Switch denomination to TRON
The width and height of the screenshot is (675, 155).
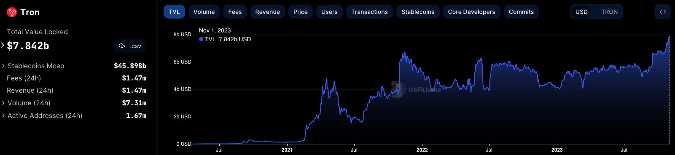pyautogui.click(x=609, y=12)
